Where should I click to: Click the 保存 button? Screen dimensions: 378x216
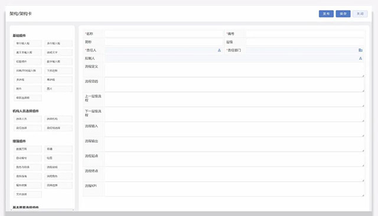pos(343,14)
